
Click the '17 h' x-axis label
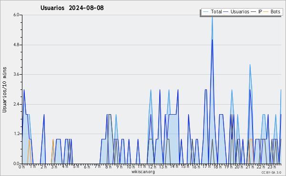pos(206,166)
